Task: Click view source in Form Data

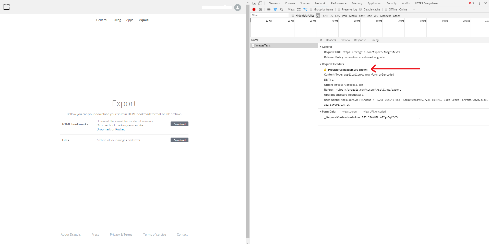Action: coord(349,112)
